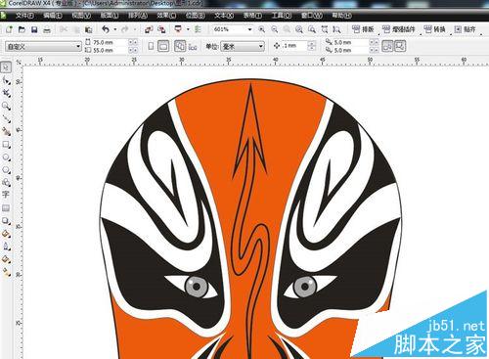
Task: Click the page height field 55.0 mm
Action: tap(110, 51)
